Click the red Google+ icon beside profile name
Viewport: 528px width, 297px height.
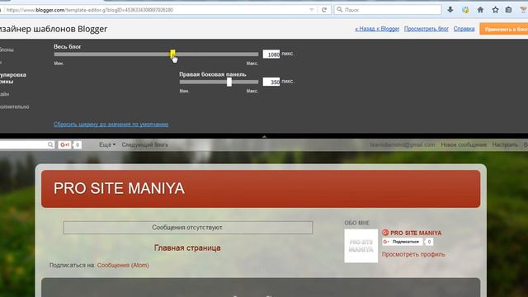[x=385, y=233]
